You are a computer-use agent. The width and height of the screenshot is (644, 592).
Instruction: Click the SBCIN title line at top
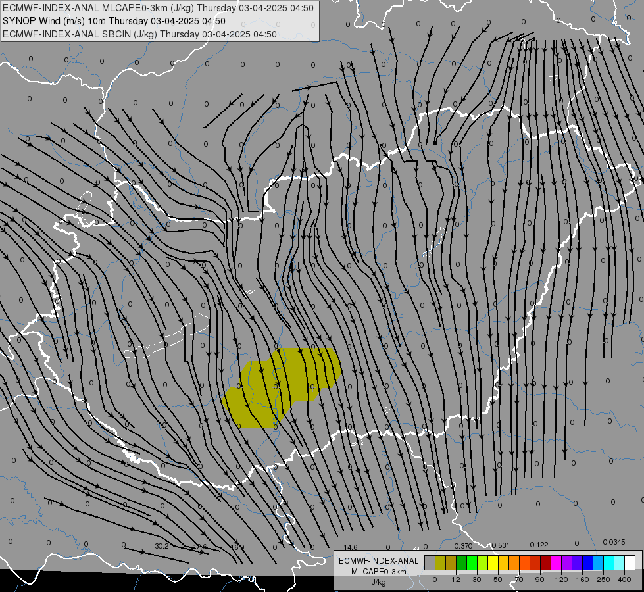tap(139, 34)
